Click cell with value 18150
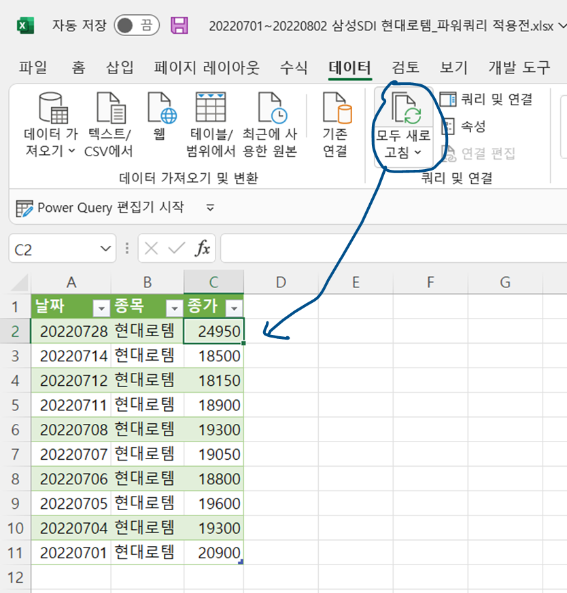Viewport: 567px width, 593px height. (214, 380)
